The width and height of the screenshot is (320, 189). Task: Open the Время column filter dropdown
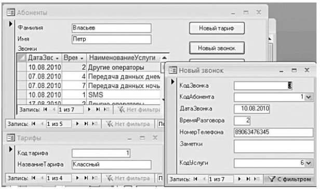pyautogui.click(x=82, y=58)
